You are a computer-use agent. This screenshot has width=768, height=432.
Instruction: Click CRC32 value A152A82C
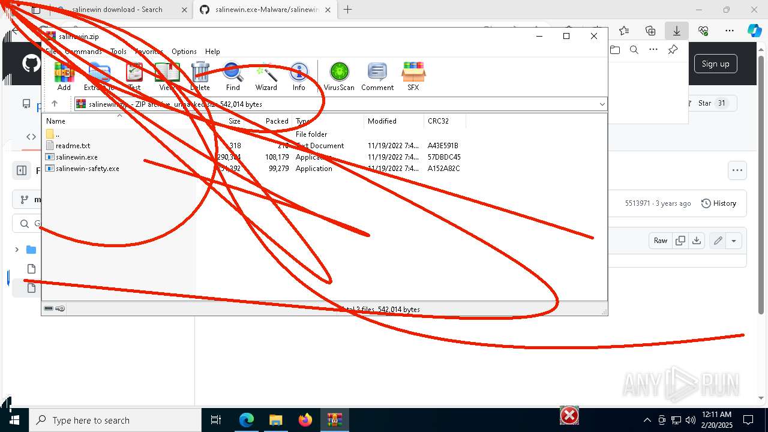[x=443, y=169]
